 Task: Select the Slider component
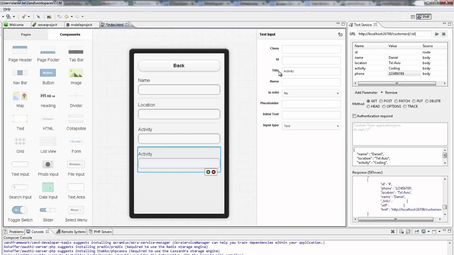(x=48, y=214)
